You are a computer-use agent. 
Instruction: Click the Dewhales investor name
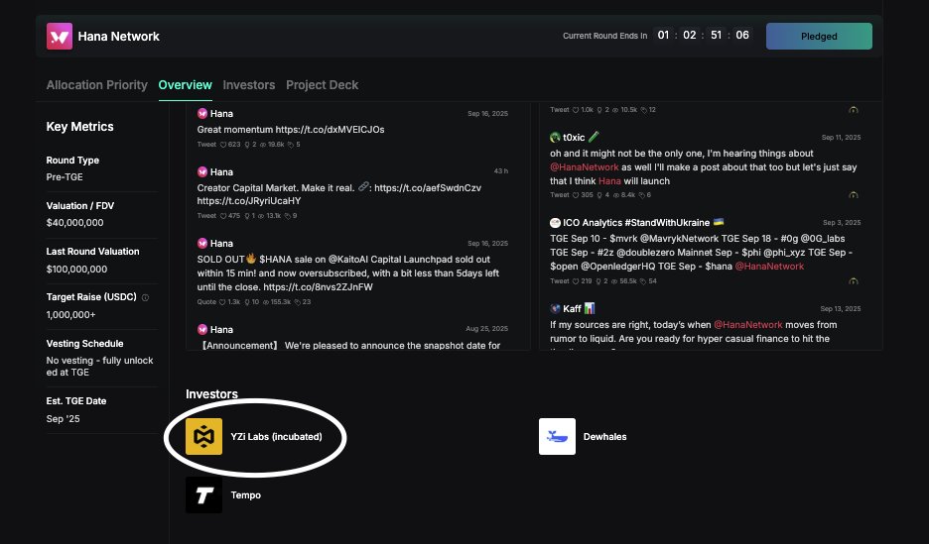(x=604, y=437)
